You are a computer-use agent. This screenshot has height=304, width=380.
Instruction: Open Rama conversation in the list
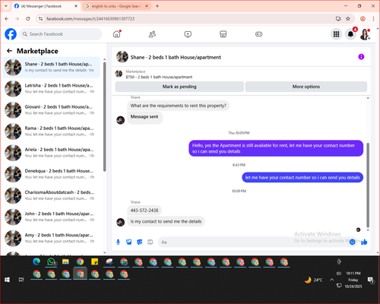(x=52, y=131)
